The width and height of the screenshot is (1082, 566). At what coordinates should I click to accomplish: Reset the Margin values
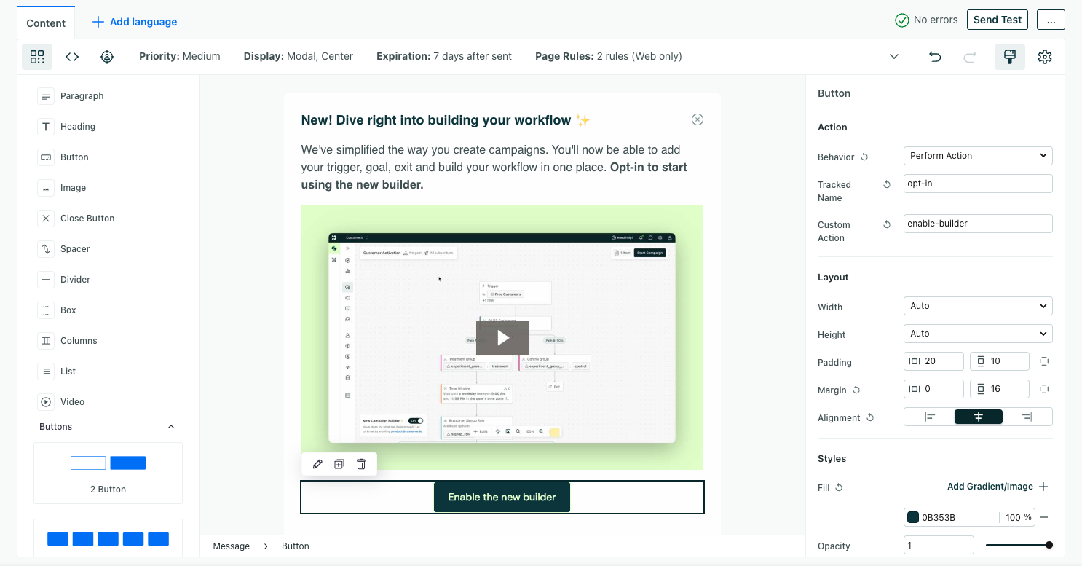pyautogui.click(x=857, y=390)
